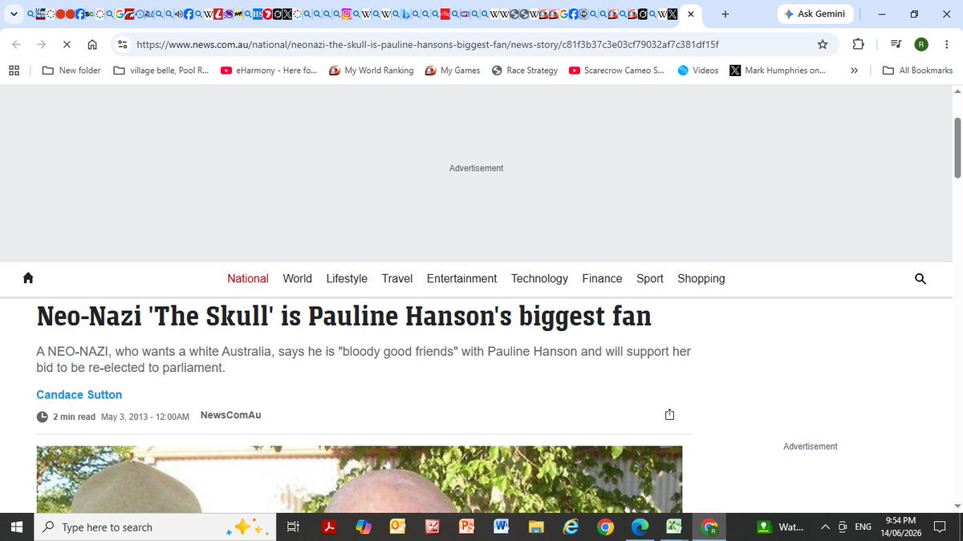Open the eHarmony bookmark
Viewport: 963px width, 541px height.
coord(269,71)
